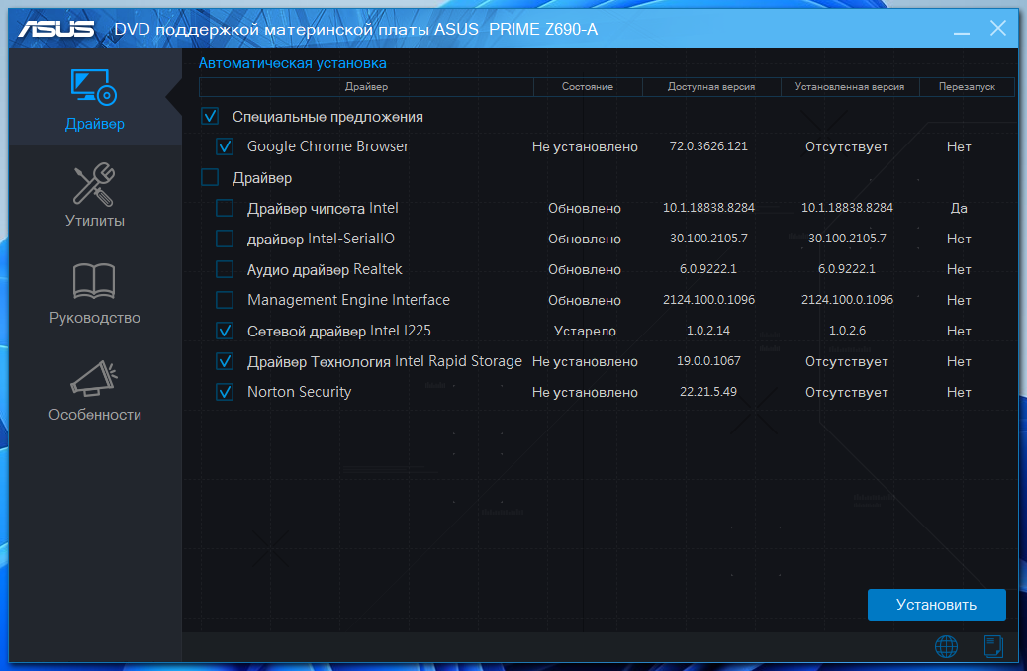Uncheck the Сетевой драйвер Intel I225 checkbox
This screenshot has width=1027, height=671.
coord(225,331)
